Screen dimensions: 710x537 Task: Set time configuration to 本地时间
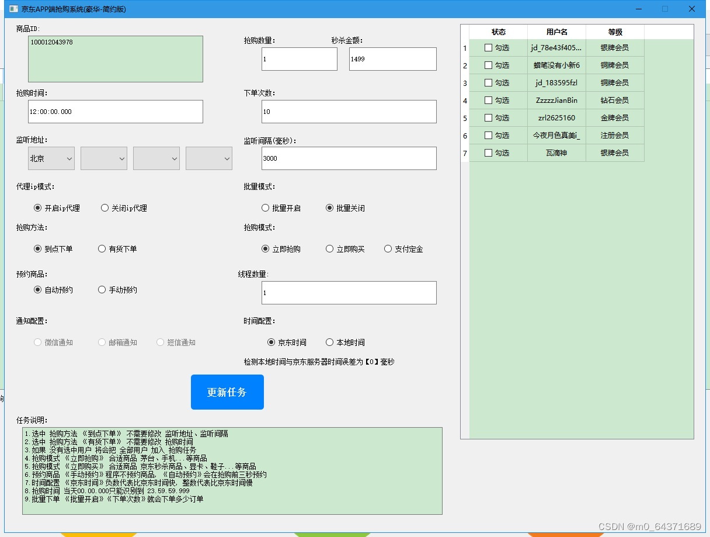tap(329, 342)
